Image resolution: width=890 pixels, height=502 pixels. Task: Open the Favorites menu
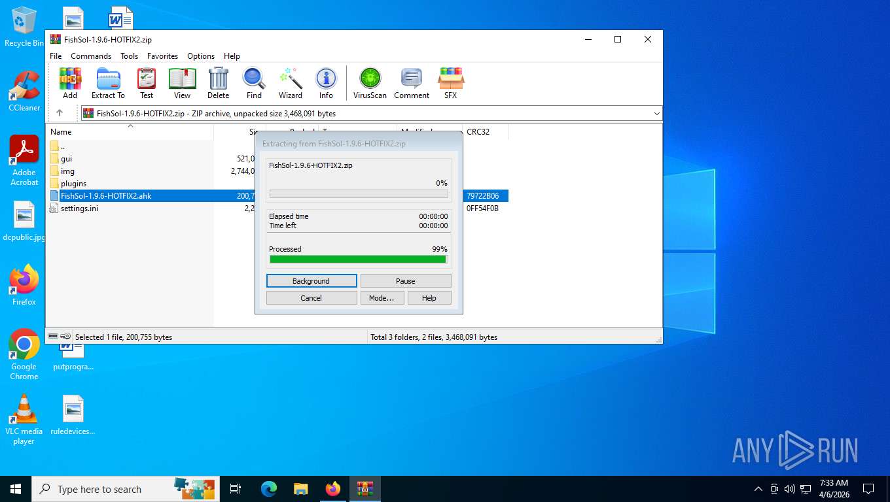162,56
